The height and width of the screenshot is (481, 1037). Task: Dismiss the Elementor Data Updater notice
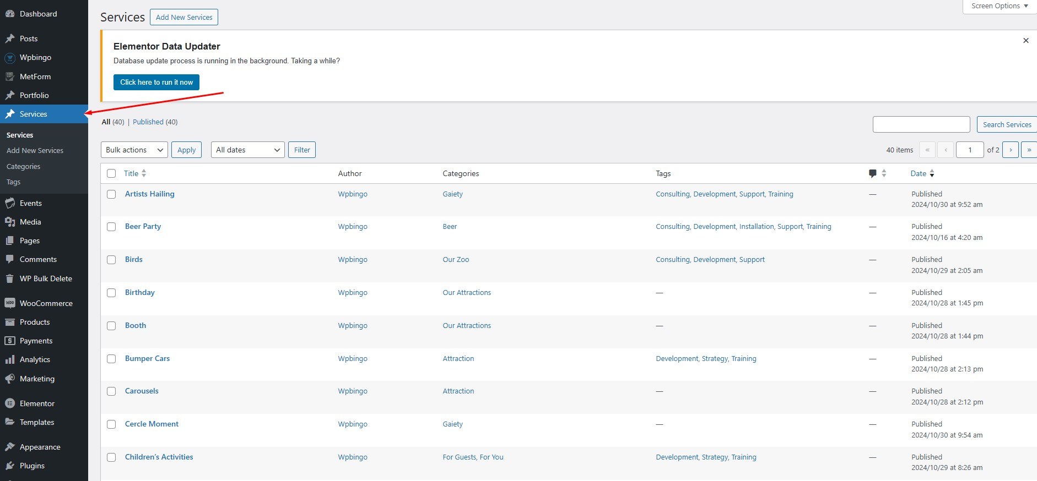(1025, 41)
